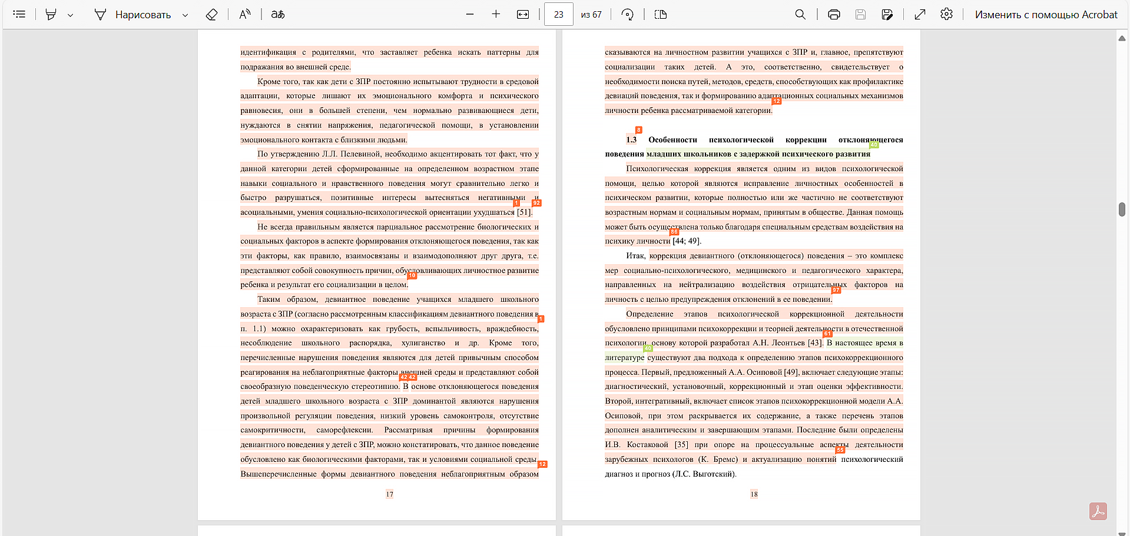
Task: Click the section number '1.3' heading
Action: 631,140
